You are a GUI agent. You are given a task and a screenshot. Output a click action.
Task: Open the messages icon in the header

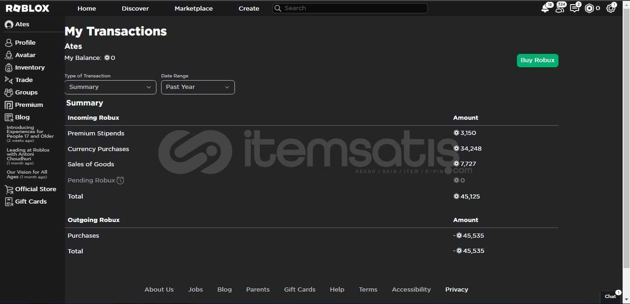(x=575, y=8)
